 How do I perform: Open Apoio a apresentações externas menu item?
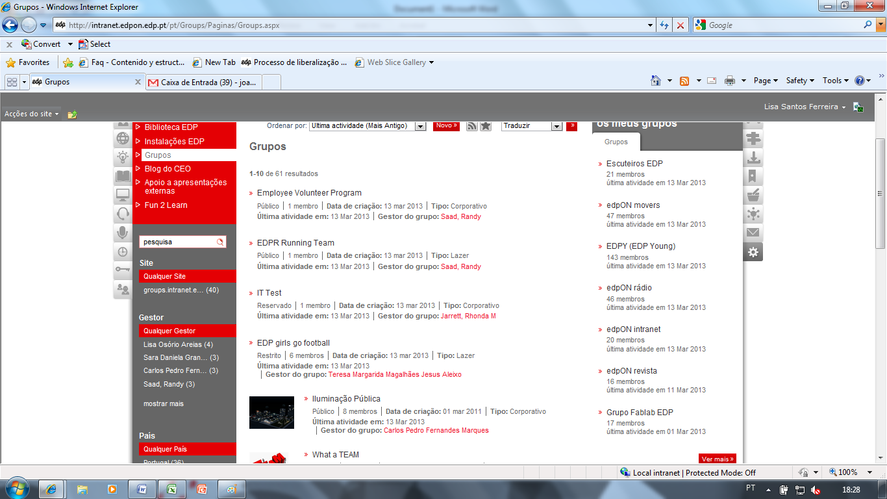pyautogui.click(x=186, y=186)
